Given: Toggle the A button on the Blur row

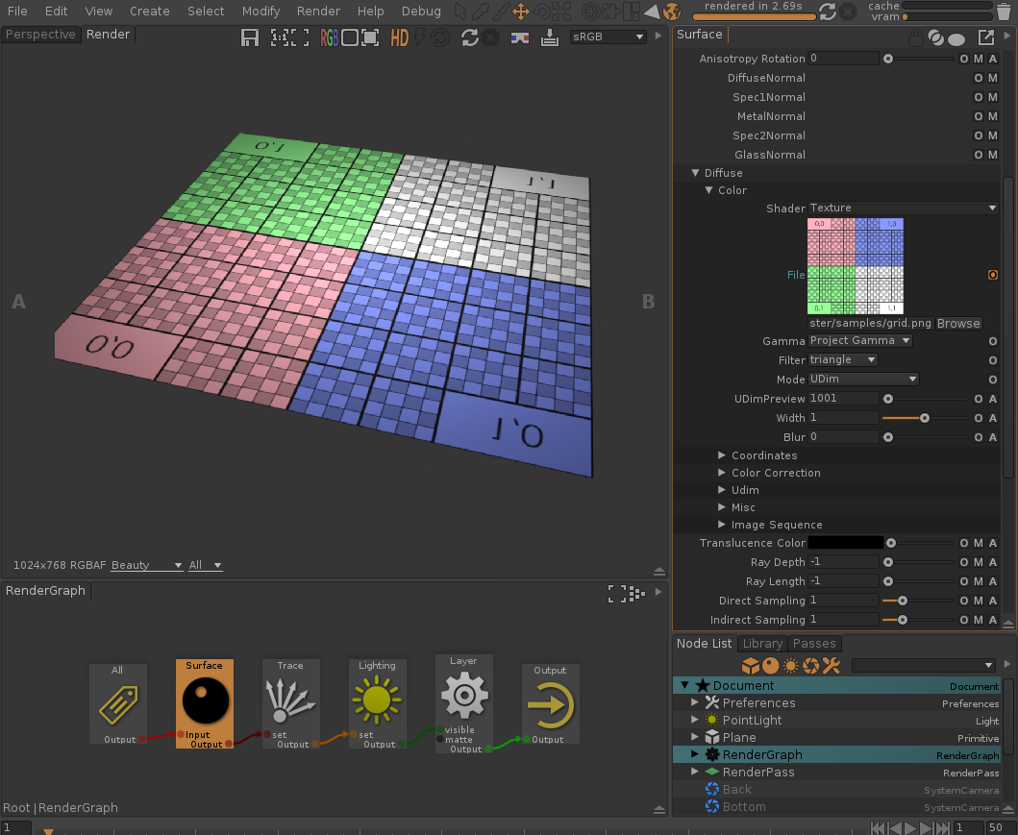Looking at the screenshot, I should pos(992,437).
